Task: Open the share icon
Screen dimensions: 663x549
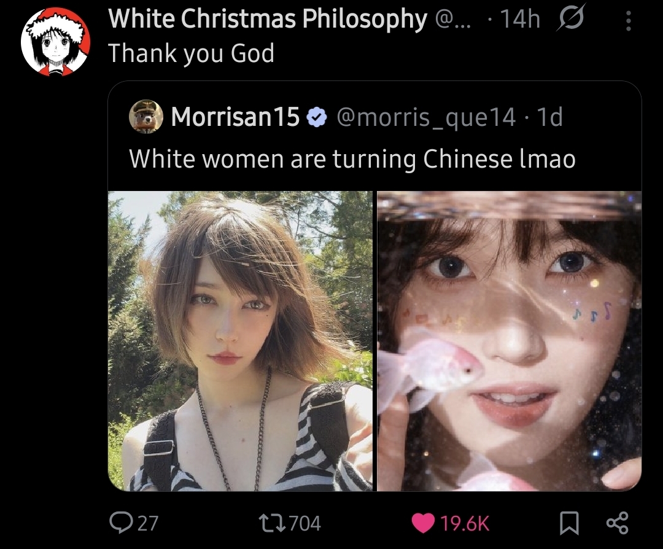Action: click(x=618, y=523)
